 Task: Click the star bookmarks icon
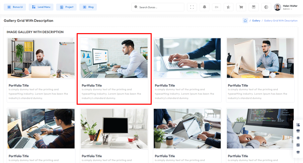click(228, 7)
